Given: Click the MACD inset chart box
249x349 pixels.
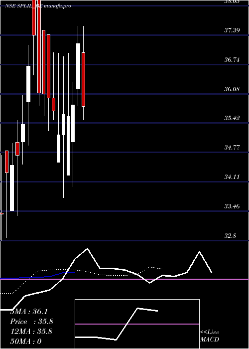Looking at the screenshot, I should click(137, 324).
